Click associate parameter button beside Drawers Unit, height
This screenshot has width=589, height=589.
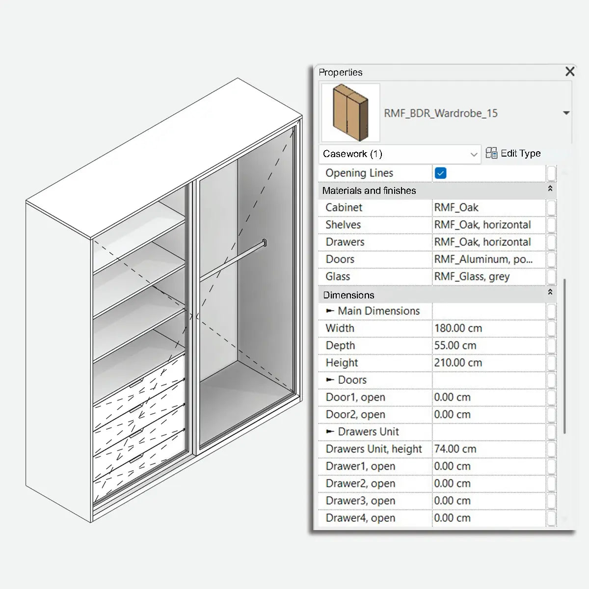[552, 449]
